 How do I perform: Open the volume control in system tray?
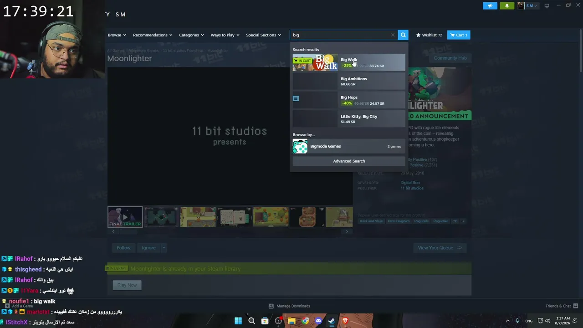pyautogui.click(x=548, y=321)
